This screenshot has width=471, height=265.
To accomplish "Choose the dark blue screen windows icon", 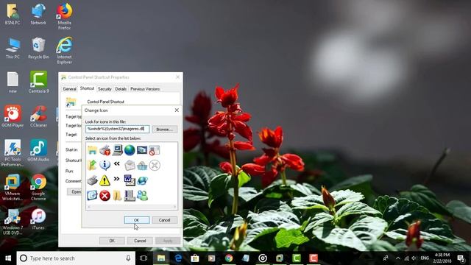I will click(x=142, y=150).
